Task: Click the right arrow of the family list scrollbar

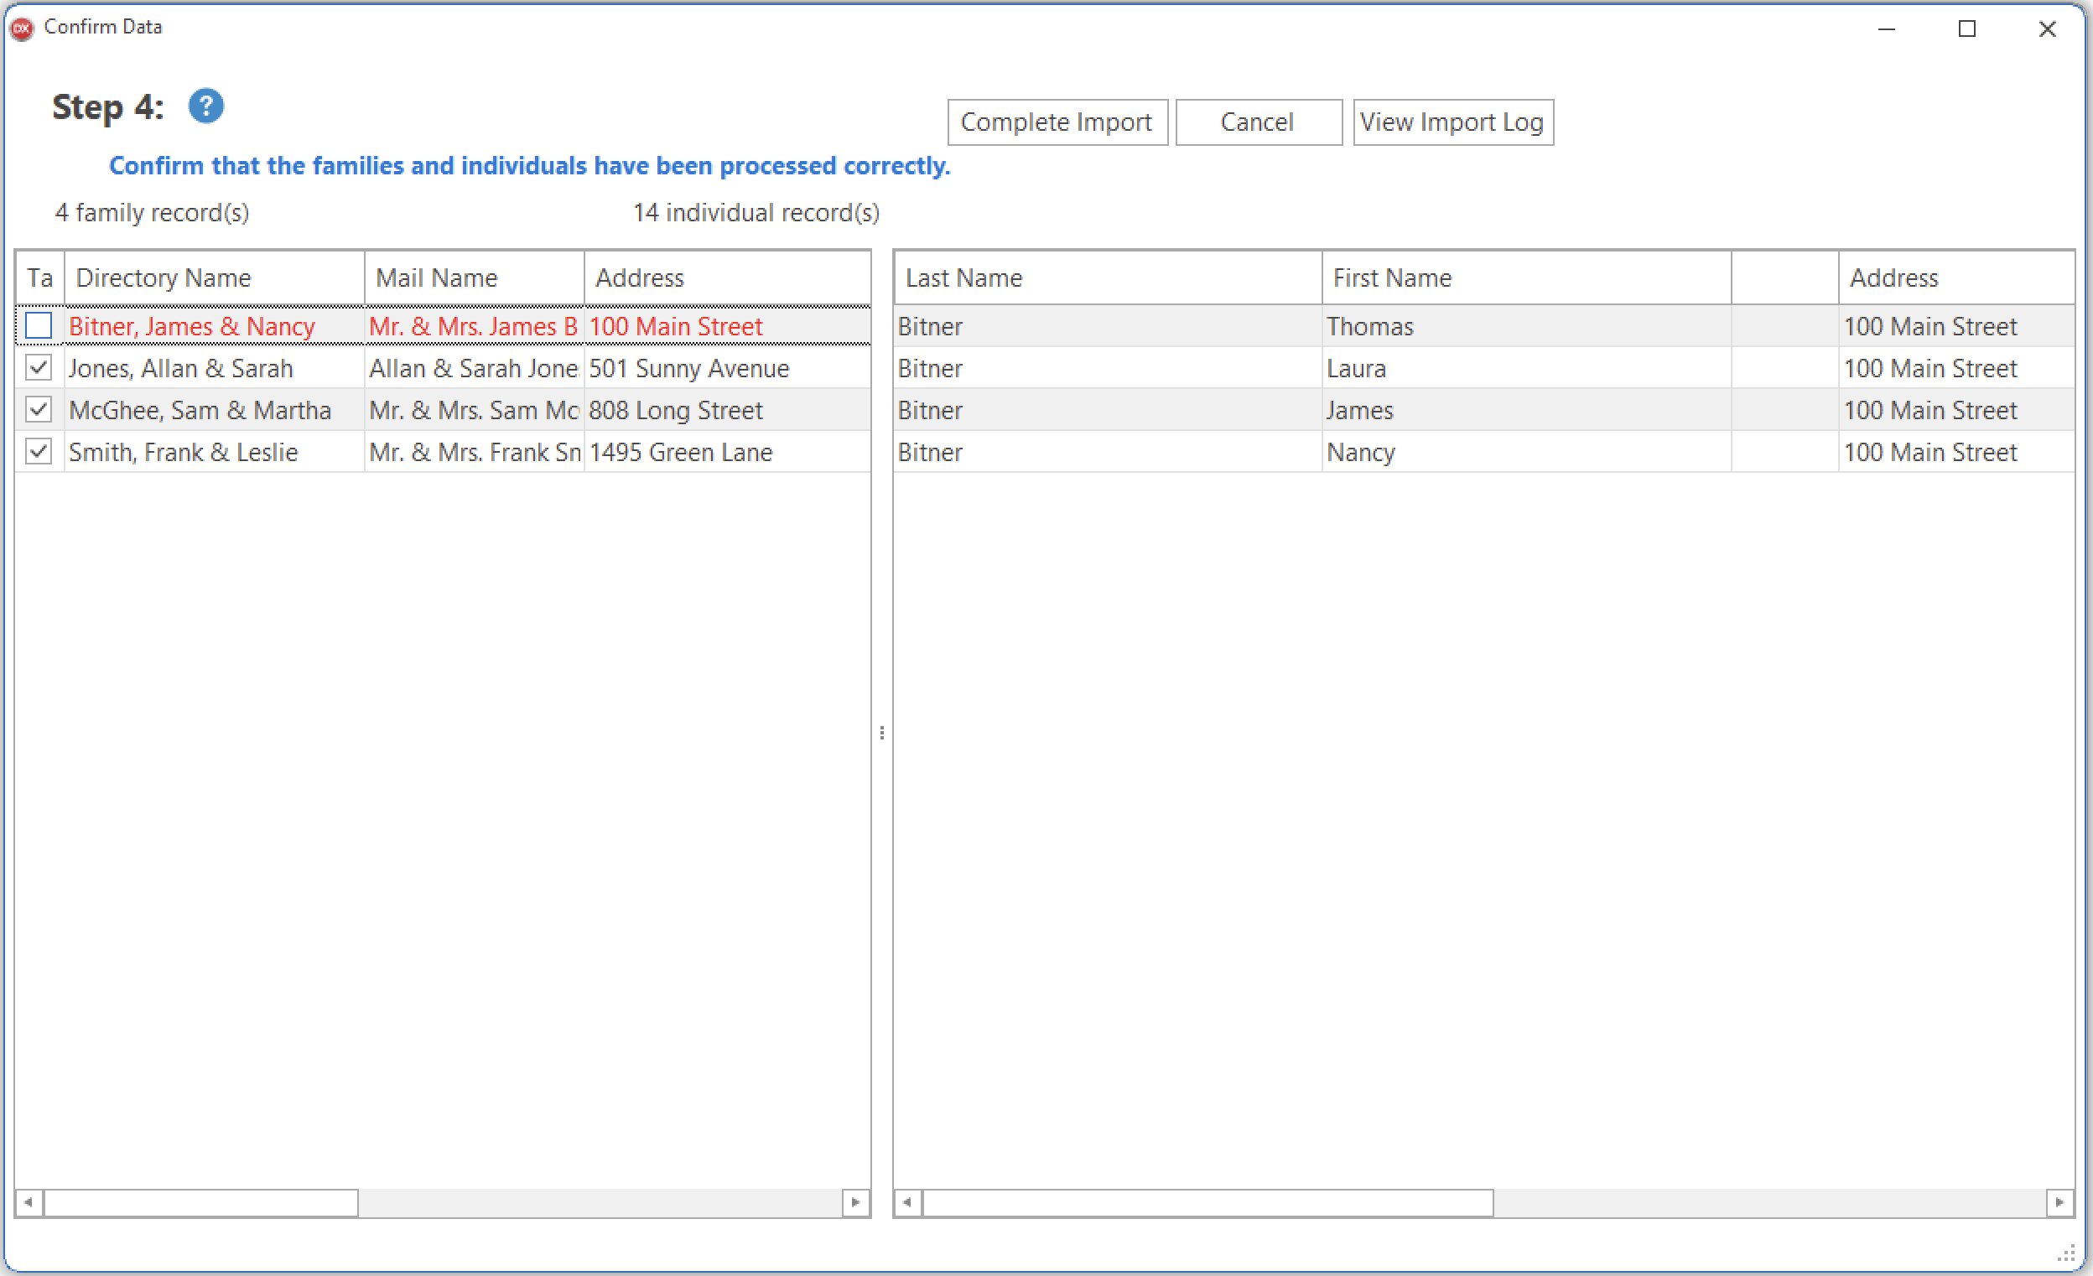Action: coord(856,1202)
